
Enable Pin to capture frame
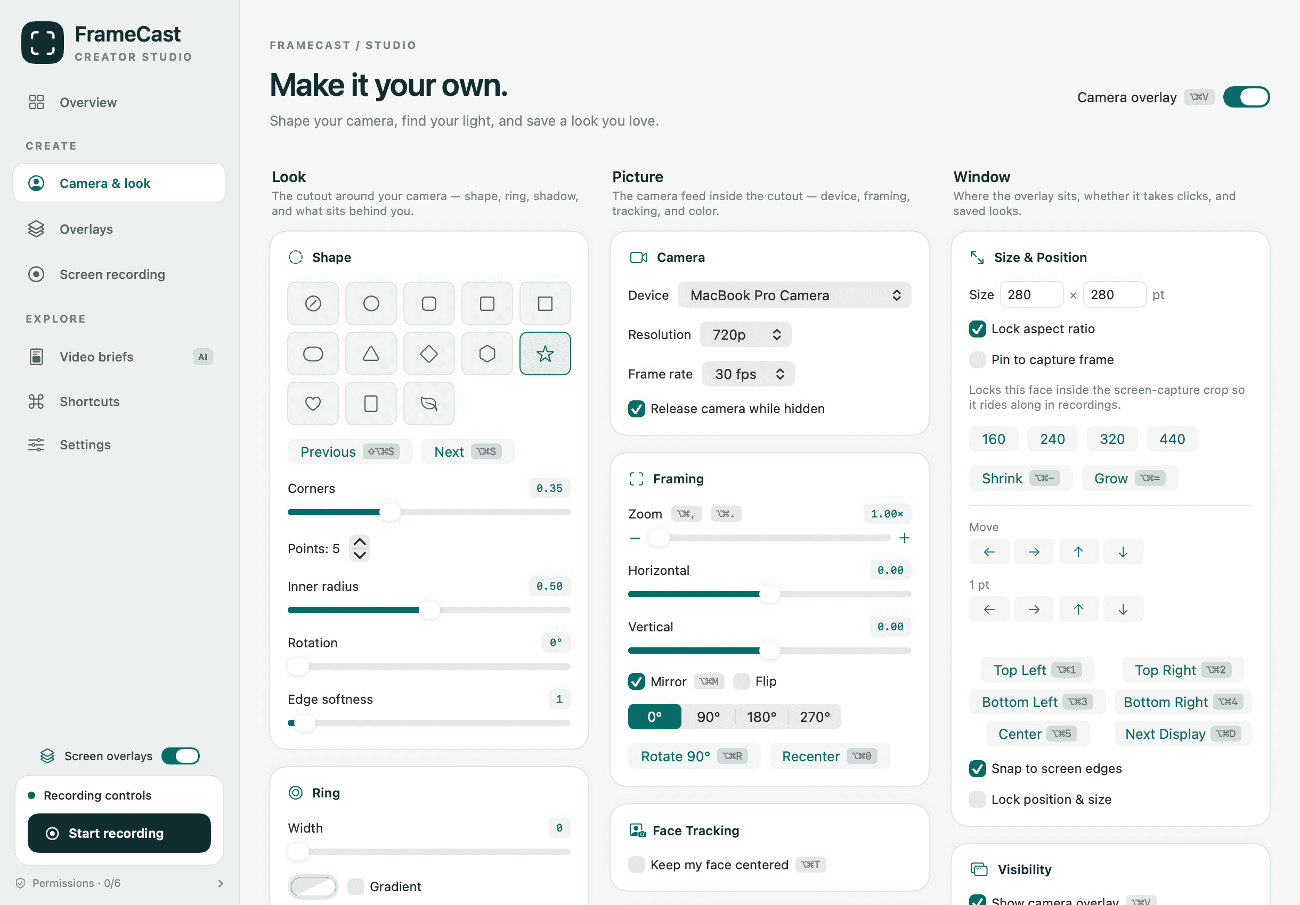[977, 360]
